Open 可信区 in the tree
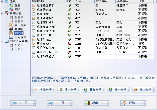 [x=19, y=29]
